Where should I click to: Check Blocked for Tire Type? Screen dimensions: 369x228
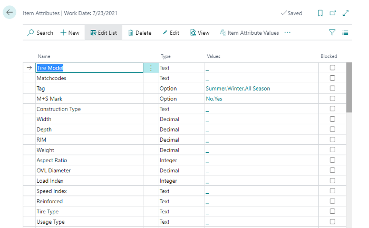332,211
